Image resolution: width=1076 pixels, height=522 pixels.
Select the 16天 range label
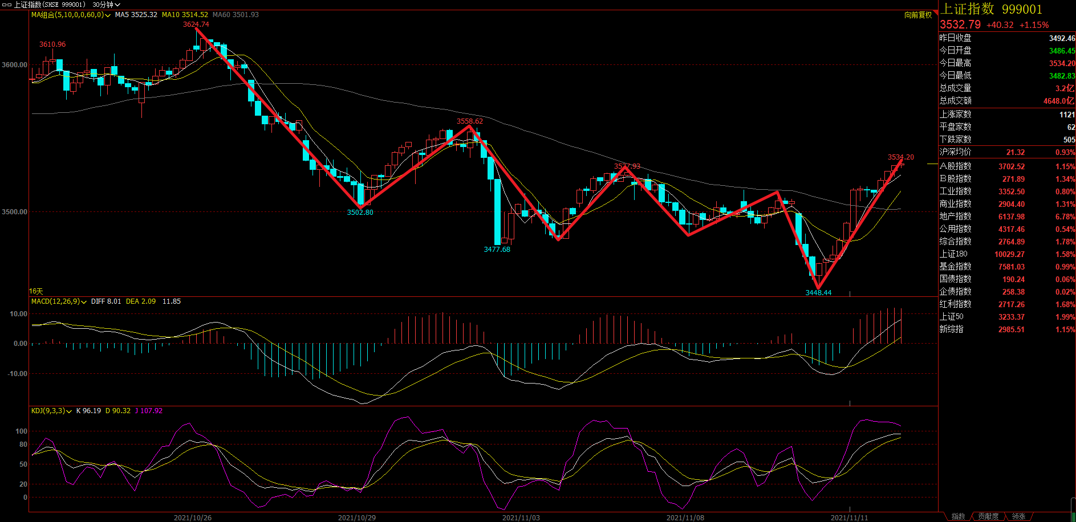click(x=36, y=291)
